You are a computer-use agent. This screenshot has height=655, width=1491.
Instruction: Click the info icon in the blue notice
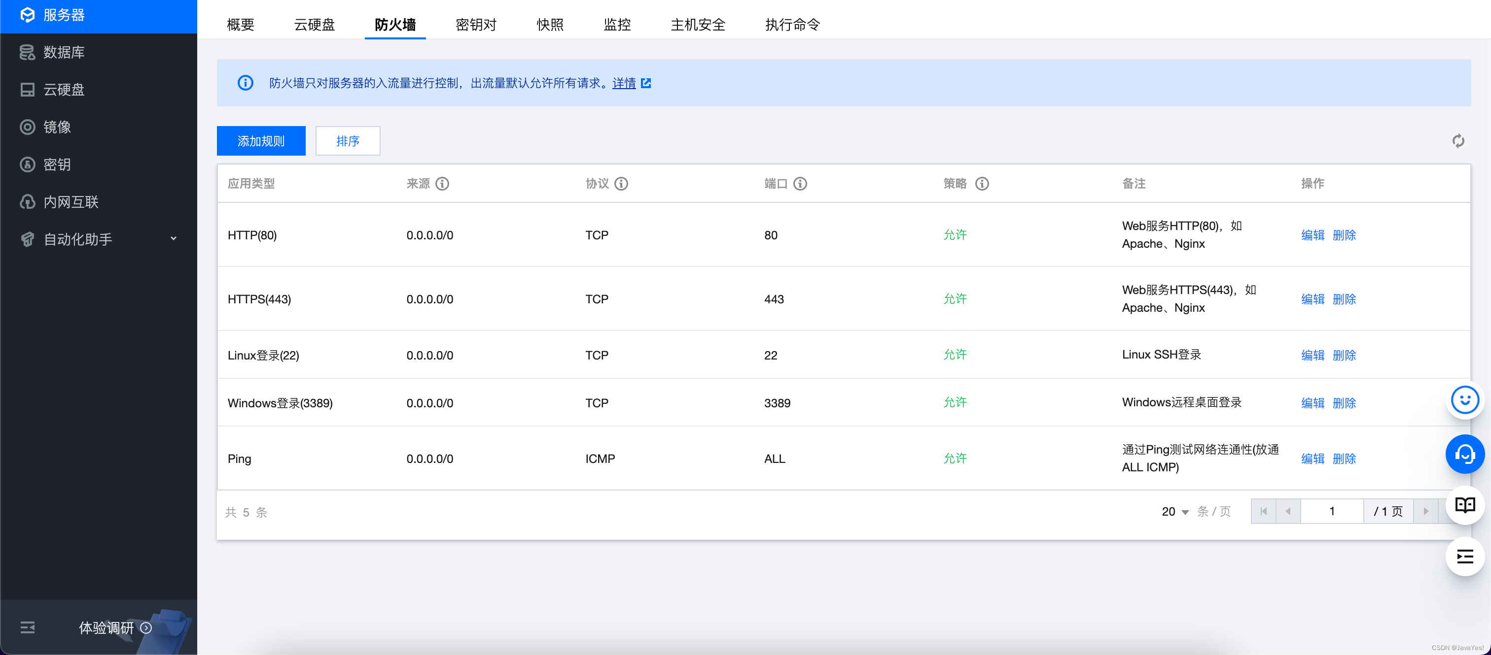pos(246,83)
